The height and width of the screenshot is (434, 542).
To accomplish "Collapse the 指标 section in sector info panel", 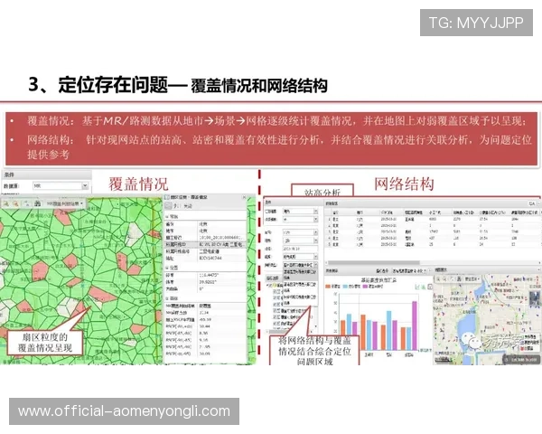I will click(167, 298).
